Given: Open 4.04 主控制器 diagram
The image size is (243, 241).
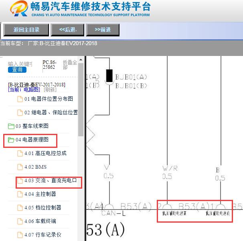Looking at the screenshot, I should (40, 194).
